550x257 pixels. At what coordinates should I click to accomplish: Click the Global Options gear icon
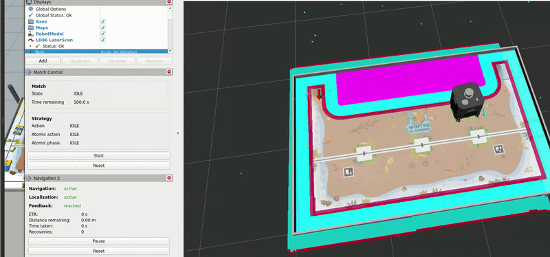(31, 9)
